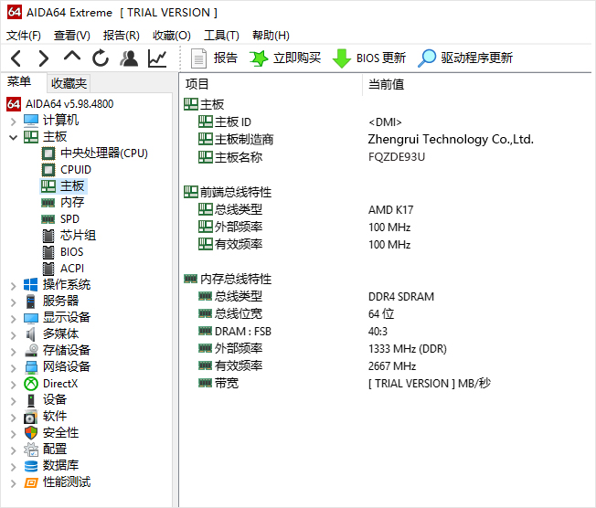Go back with the left arrow toolbar icon
This screenshot has width=596, height=508.
(x=16, y=58)
